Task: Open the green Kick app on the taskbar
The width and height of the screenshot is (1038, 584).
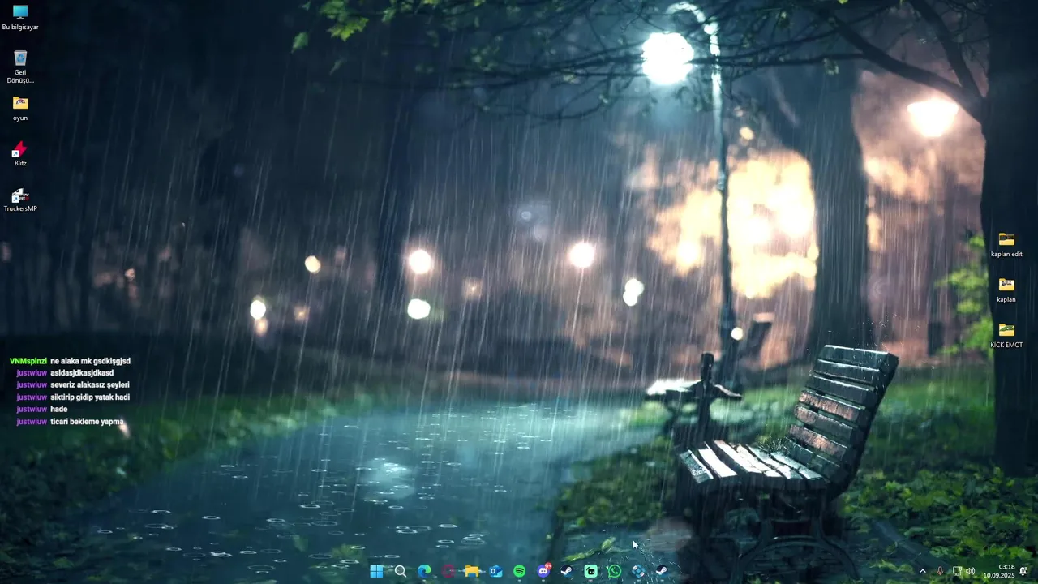Action: [591, 571]
